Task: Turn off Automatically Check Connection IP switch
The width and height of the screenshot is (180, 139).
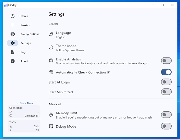Action: click(x=166, y=72)
